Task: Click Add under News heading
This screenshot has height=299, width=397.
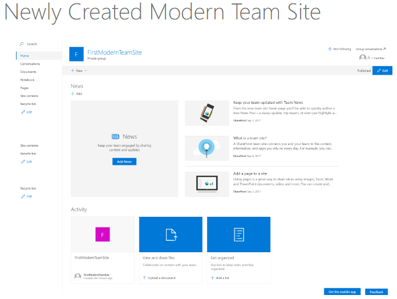Action: point(76,94)
